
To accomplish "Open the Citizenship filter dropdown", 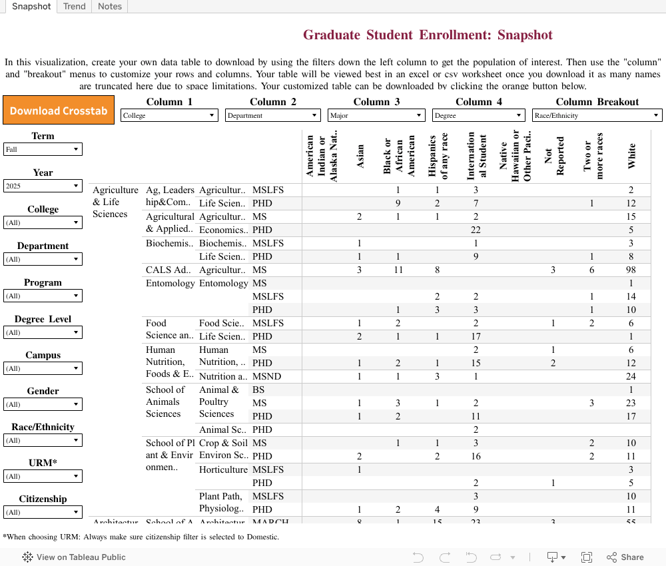I will pos(43,511).
